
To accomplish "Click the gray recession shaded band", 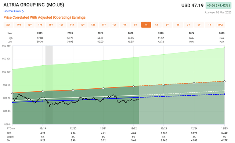I will click(x=49, y=85).
